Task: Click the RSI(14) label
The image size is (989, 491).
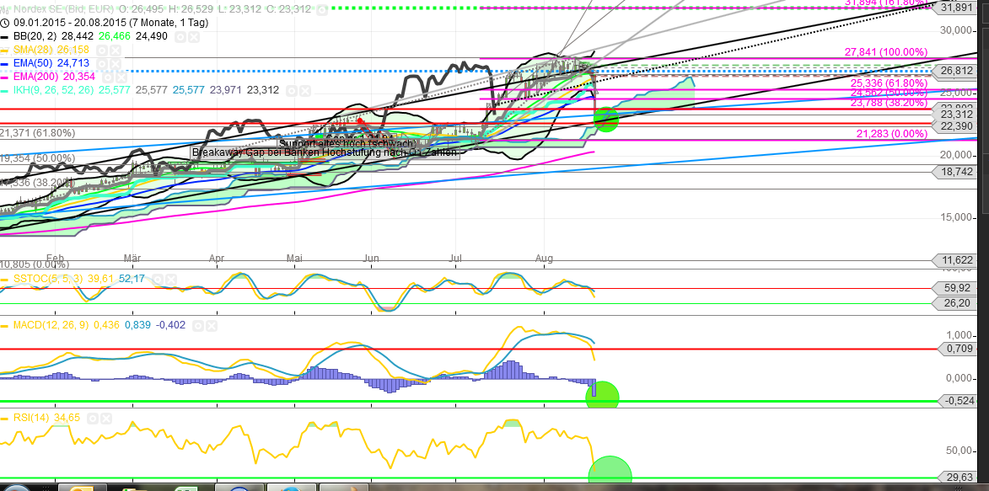Action: coord(31,417)
